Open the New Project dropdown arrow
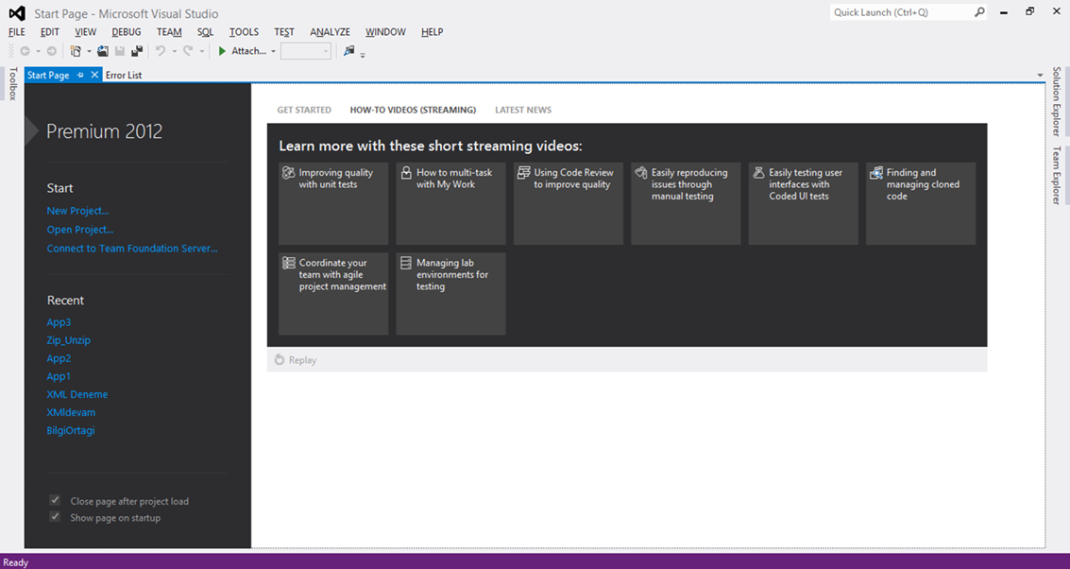Viewport: 1070px width, 569px height. point(89,52)
